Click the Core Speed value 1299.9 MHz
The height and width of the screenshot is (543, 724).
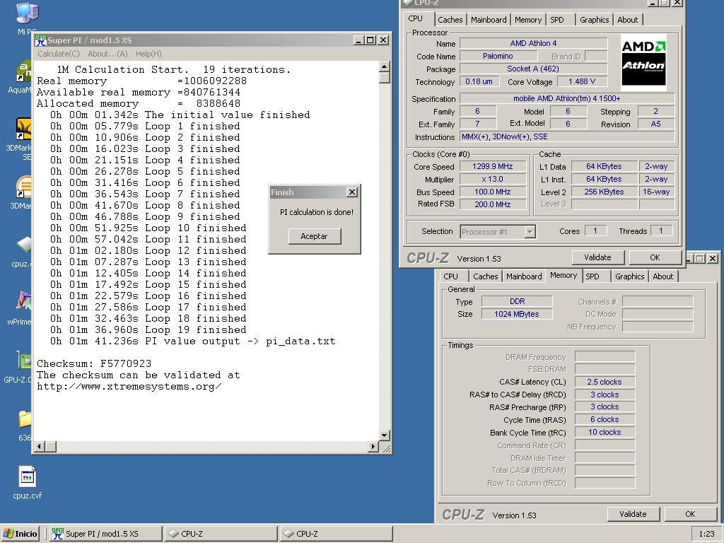[x=493, y=166]
